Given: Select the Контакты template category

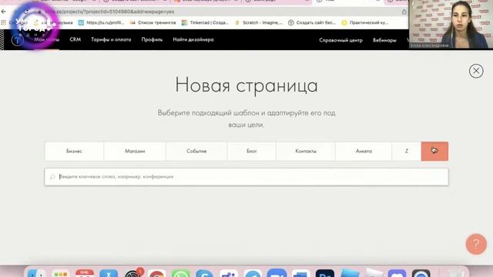Looking at the screenshot, I should click(x=306, y=151).
